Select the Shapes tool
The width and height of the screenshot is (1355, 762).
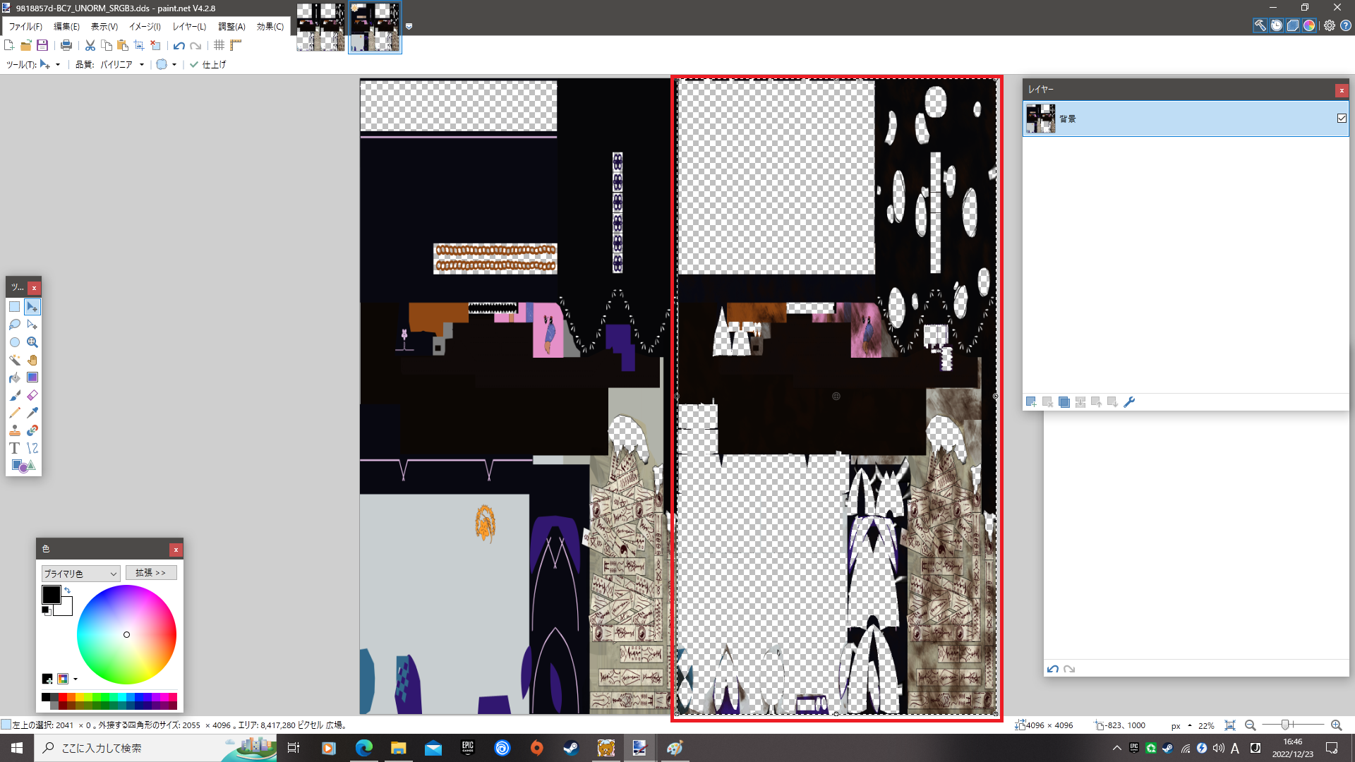23,466
